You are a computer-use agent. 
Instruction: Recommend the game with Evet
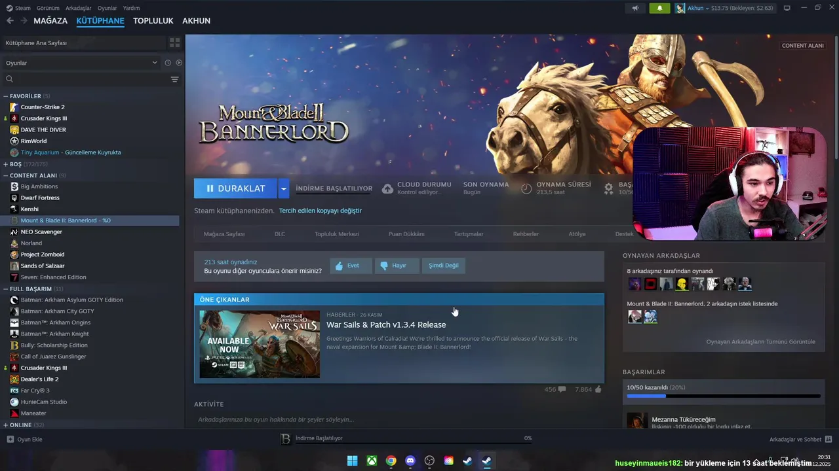pos(351,266)
